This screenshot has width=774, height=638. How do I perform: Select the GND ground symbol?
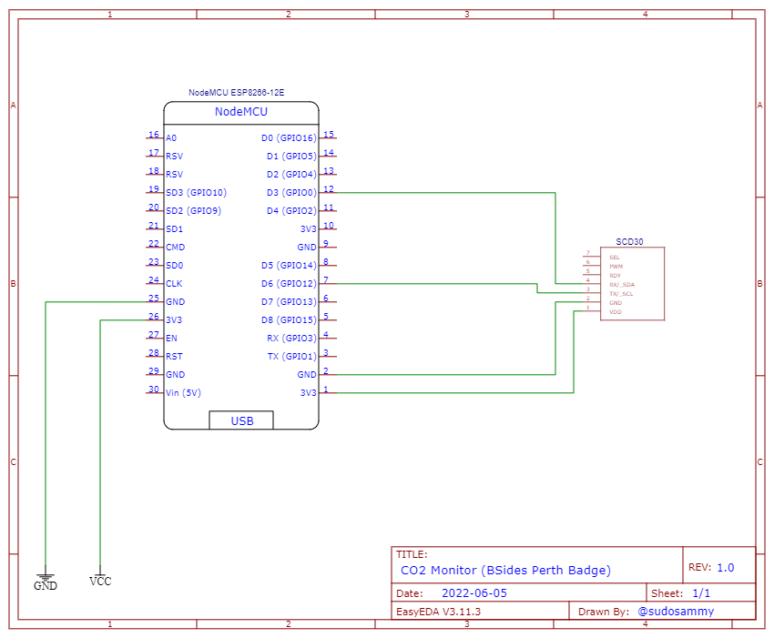46,581
